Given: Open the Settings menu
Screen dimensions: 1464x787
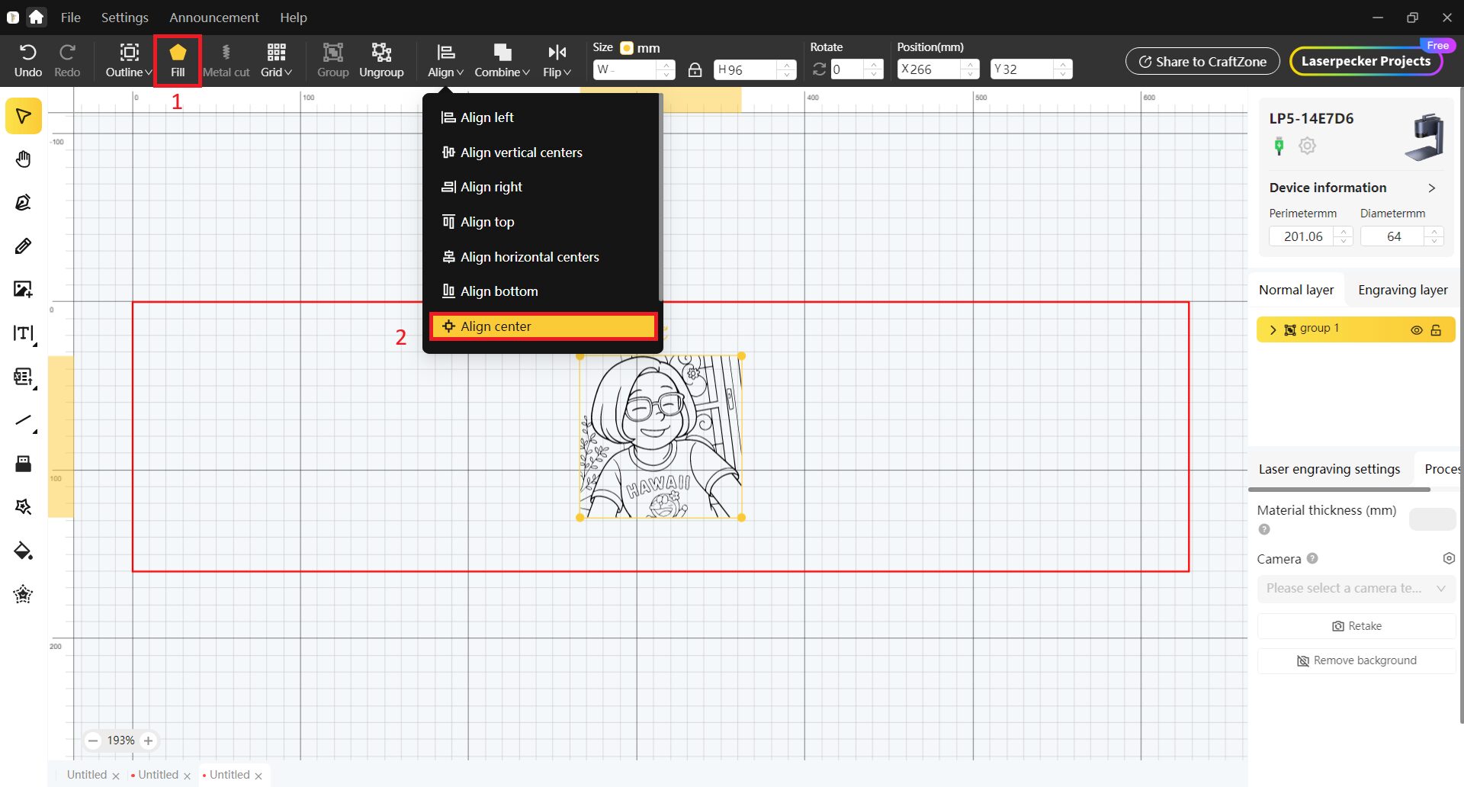Looking at the screenshot, I should coord(124,17).
